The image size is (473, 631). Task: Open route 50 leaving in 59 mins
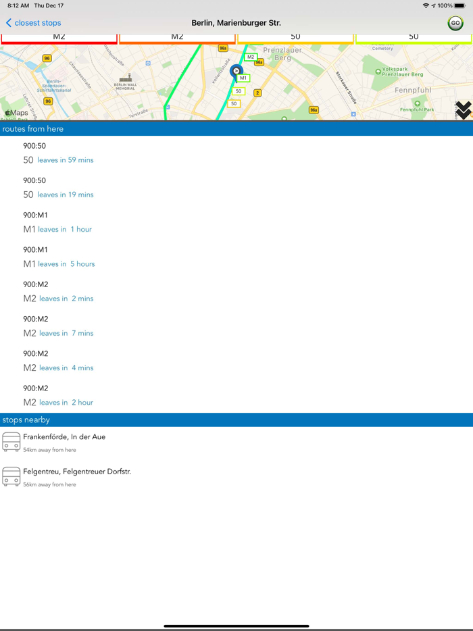click(x=236, y=153)
